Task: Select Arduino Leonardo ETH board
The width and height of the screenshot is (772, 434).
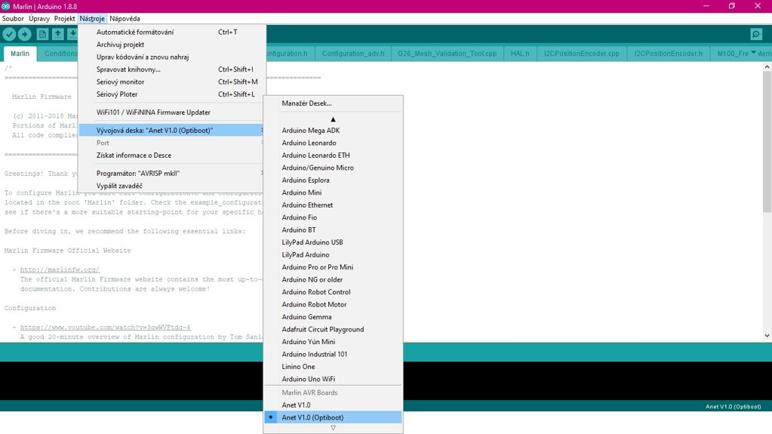Action: coord(333,155)
